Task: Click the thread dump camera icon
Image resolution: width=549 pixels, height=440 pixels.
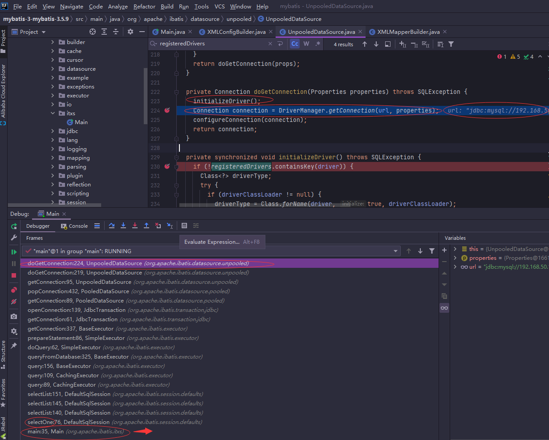Action: (x=14, y=316)
